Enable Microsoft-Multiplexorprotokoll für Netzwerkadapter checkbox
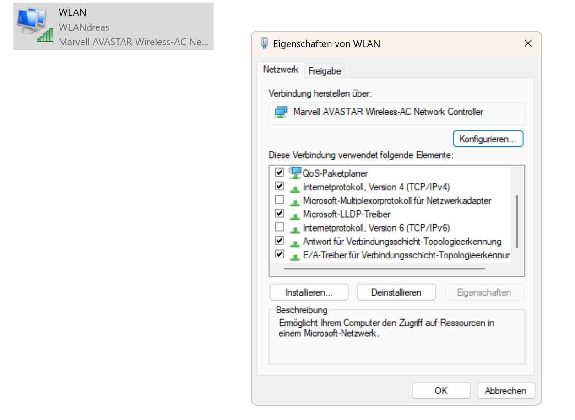The image size is (575, 420). pos(279,200)
